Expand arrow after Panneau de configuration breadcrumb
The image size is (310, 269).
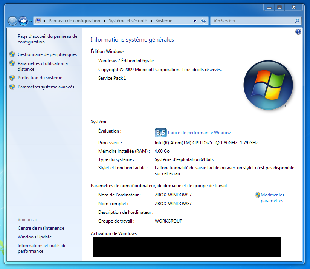[104, 21]
